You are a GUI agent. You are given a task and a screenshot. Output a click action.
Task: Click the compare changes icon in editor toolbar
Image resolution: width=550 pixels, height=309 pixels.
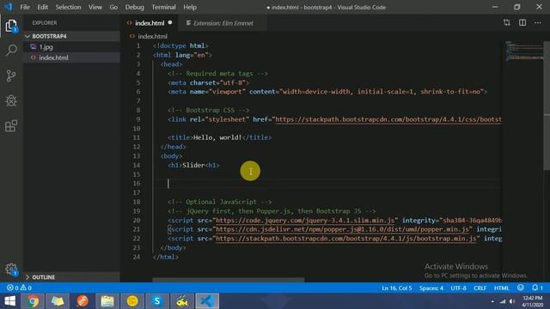pyautogui.click(x=506, y=23)
